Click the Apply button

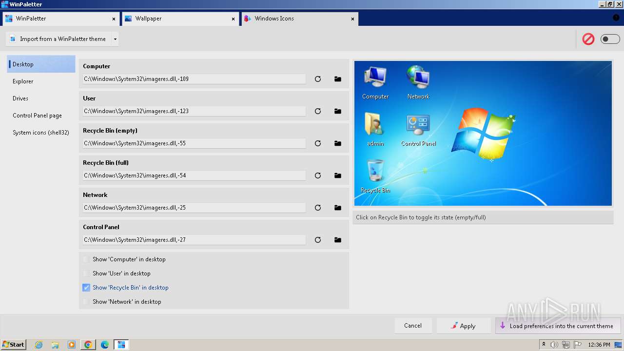[x=464, y=326]
